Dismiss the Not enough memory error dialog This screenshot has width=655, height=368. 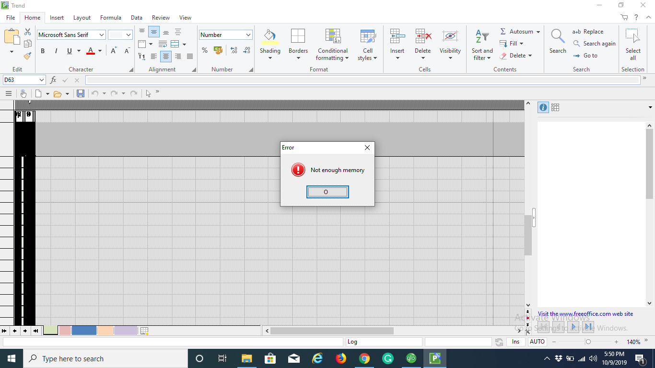pyautogui.click(x=327, y=192)
